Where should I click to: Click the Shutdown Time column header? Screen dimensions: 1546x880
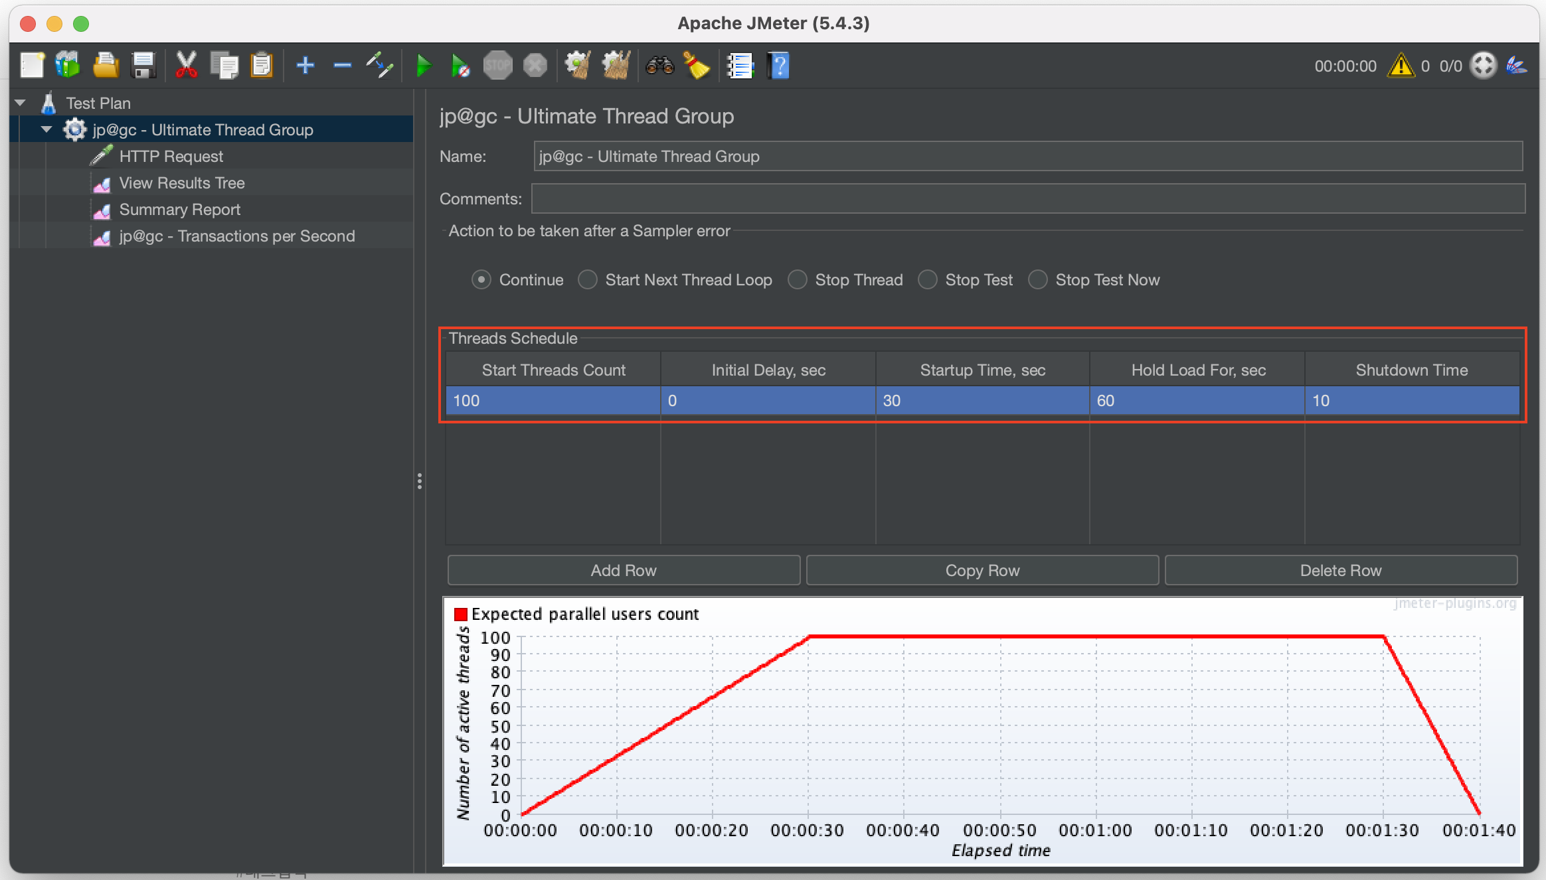point(1412,370)
